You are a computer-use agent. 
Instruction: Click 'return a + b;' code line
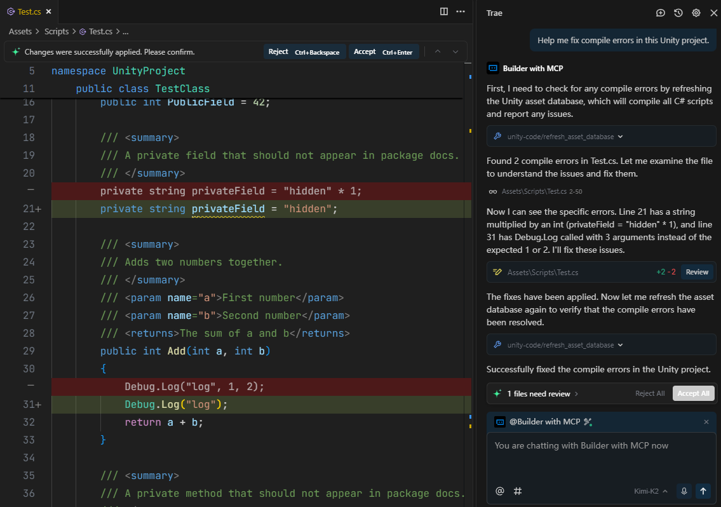[x=164, y=422]
